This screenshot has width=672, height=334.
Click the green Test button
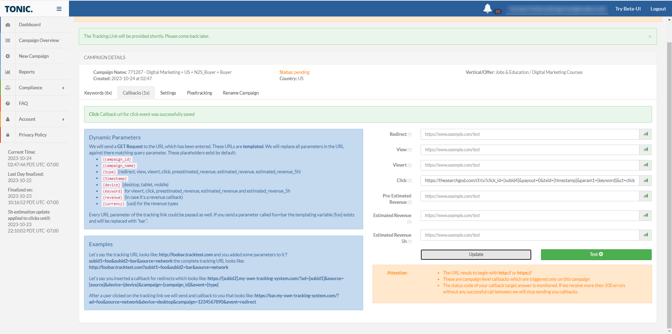tap(596, 255)
